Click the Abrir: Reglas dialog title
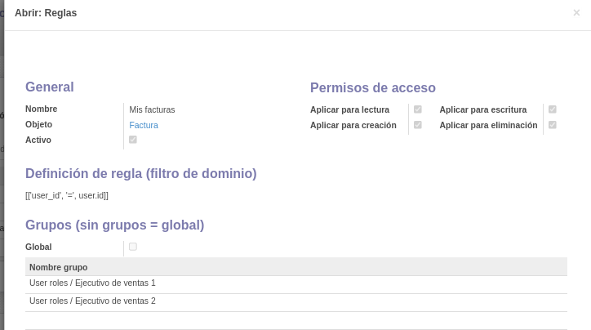The height and width of the screenshot is (330, 591). pos(46,13)
